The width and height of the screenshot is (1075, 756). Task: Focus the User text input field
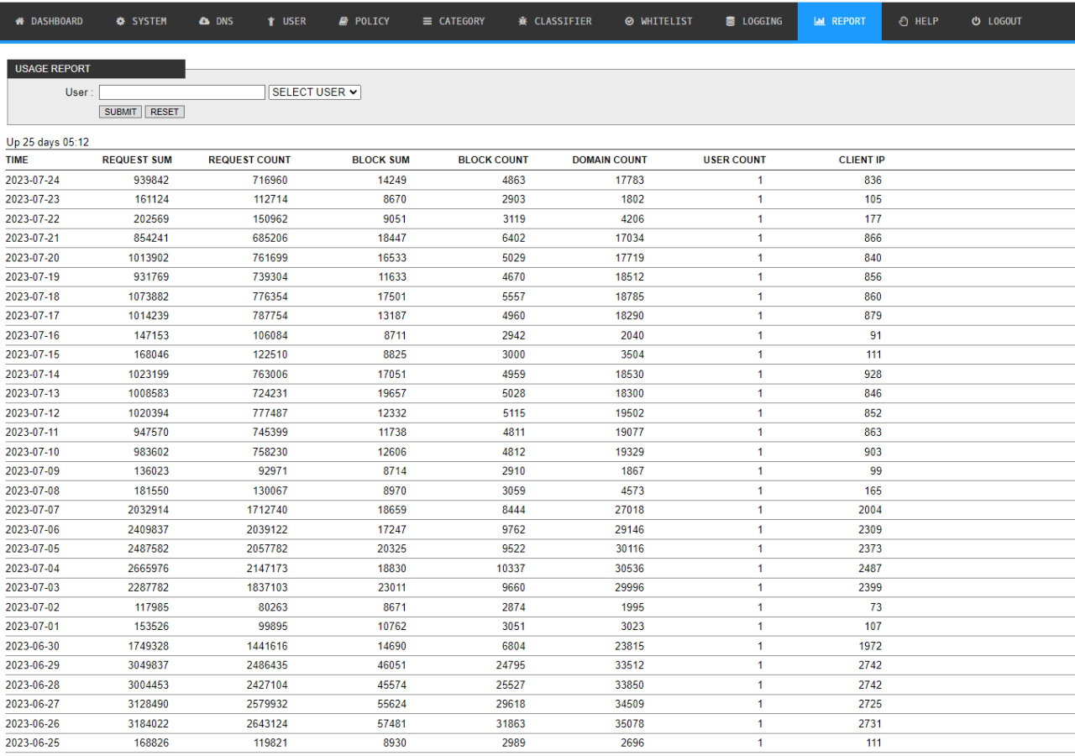(x=182, y=92)
